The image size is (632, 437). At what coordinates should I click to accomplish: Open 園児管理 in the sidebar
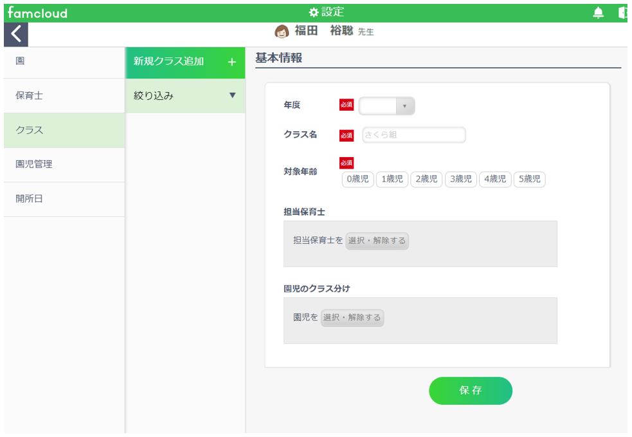coord(64,165)
